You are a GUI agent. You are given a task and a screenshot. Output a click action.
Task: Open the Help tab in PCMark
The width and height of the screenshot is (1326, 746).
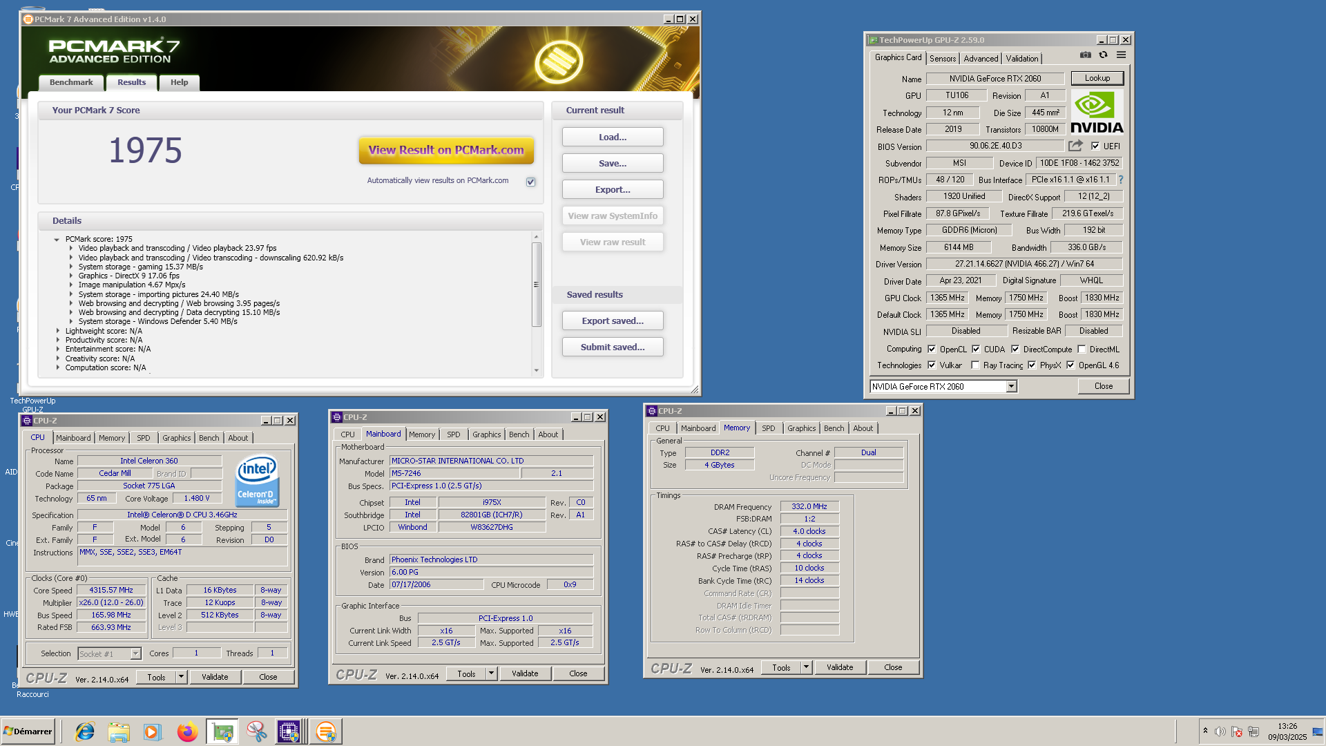pyautogui.click(x=179, y=82)
